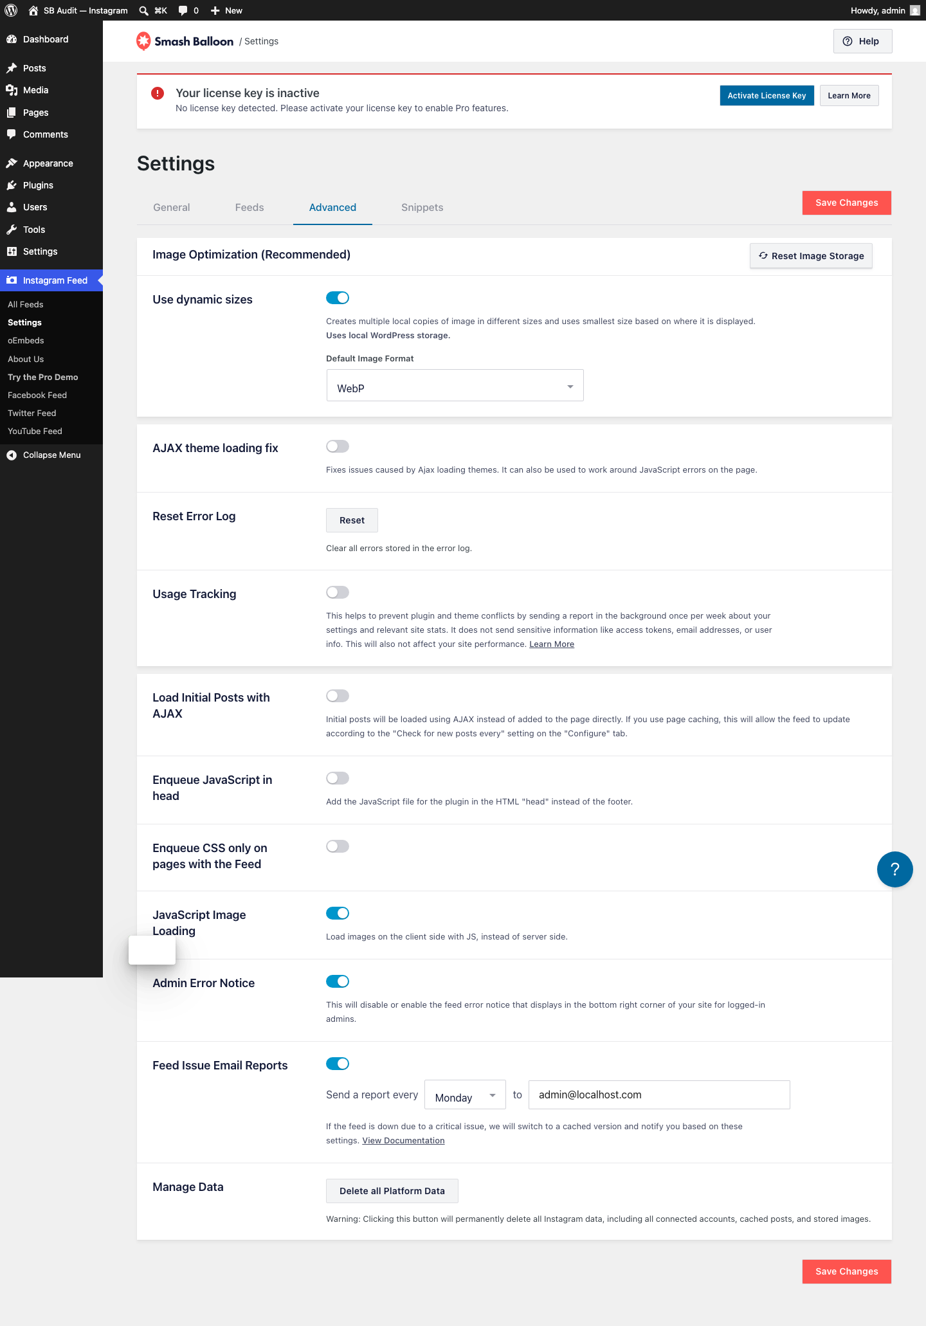Image resolution: width=926 pixels, height=1326 pixels.
Task: Click the comments bubble icon in admin bar
Action: point(183,10)
